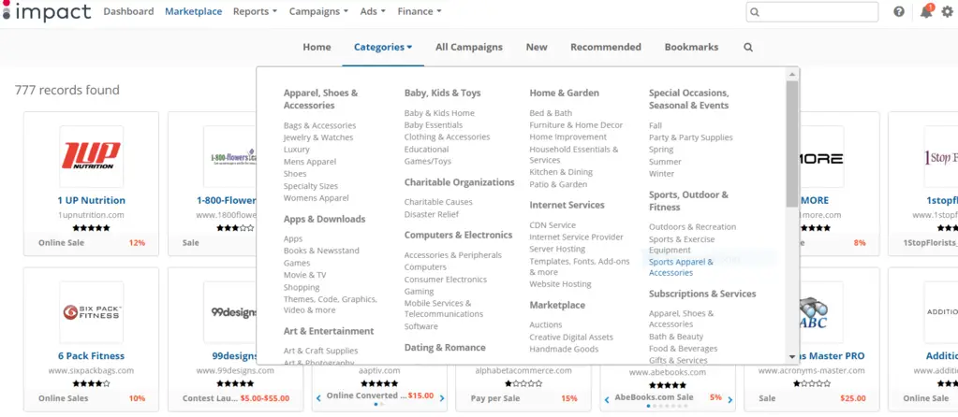Click previous arrow on Online Converted carousel
Image resolution: width=958 pixels, height=417 pixels.
[x=318, y=398]
